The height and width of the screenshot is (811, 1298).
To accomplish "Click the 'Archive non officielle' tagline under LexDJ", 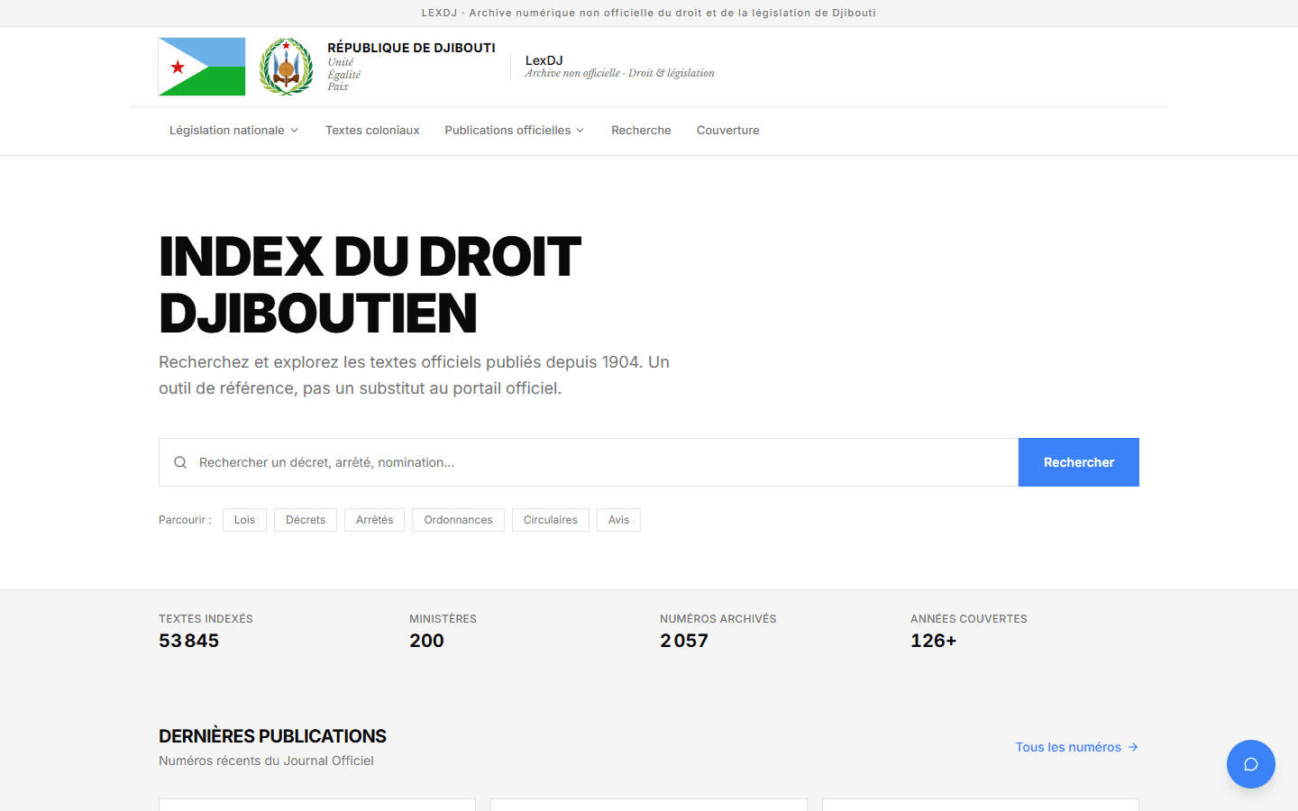I will pyautogui.click(x=620, y=73).
